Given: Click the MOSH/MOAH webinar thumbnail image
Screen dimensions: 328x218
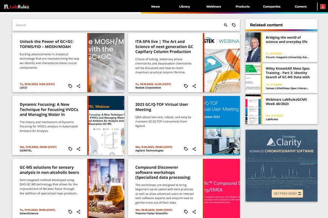Looking at the screenshot, I should pos(106,63).
